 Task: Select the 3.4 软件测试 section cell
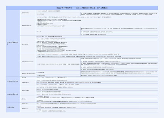pyautogui.click(x=13, y=108)
